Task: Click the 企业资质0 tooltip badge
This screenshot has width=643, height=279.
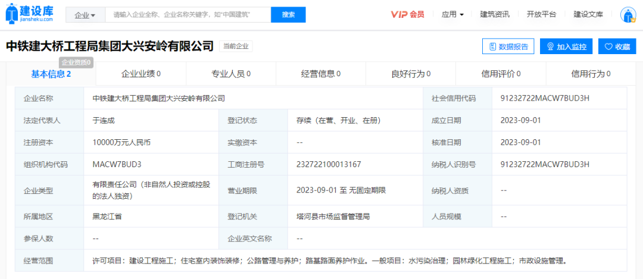Action: click(x=77, y=62)
